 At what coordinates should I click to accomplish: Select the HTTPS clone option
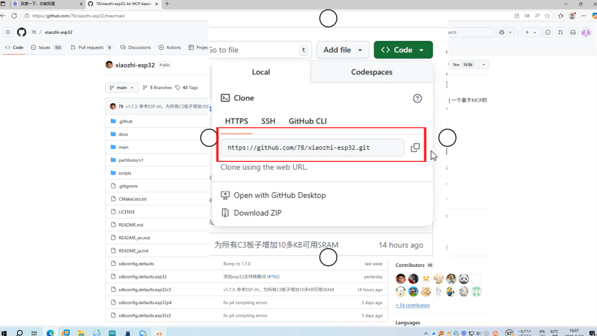pos(237,121)
